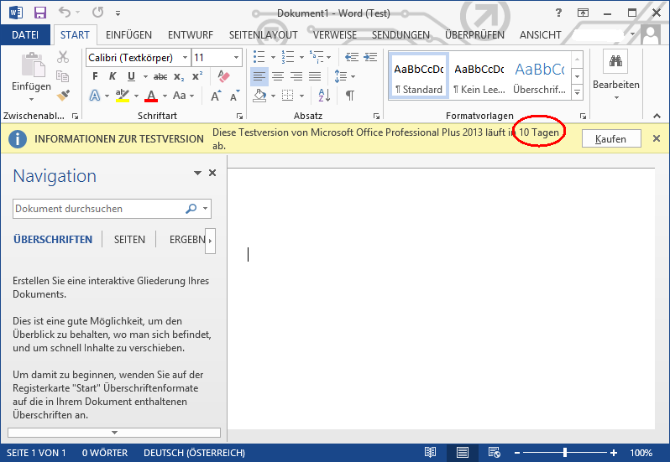Open the Calibri font name dropdown
The image size is (670, 462).
(185, 58)
